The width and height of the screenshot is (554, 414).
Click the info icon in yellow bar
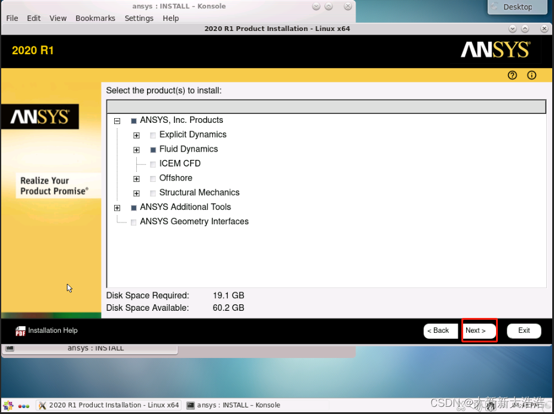(531, 75)
